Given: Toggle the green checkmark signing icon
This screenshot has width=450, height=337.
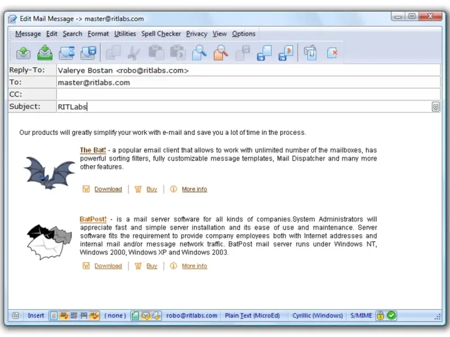Looking at the screenshot, I should pyautogui.click(x=391, y=316).
